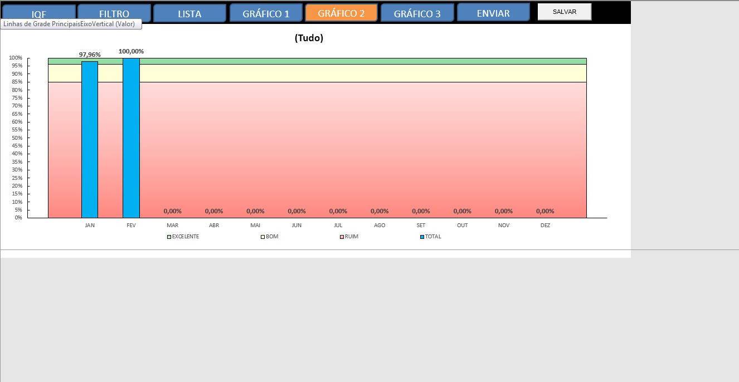The image size is (739, 382).
Task: Click the RUIM legend pink swatch
Action: coord(342,237)
